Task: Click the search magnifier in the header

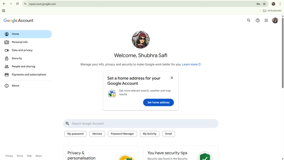Action: 248,21
